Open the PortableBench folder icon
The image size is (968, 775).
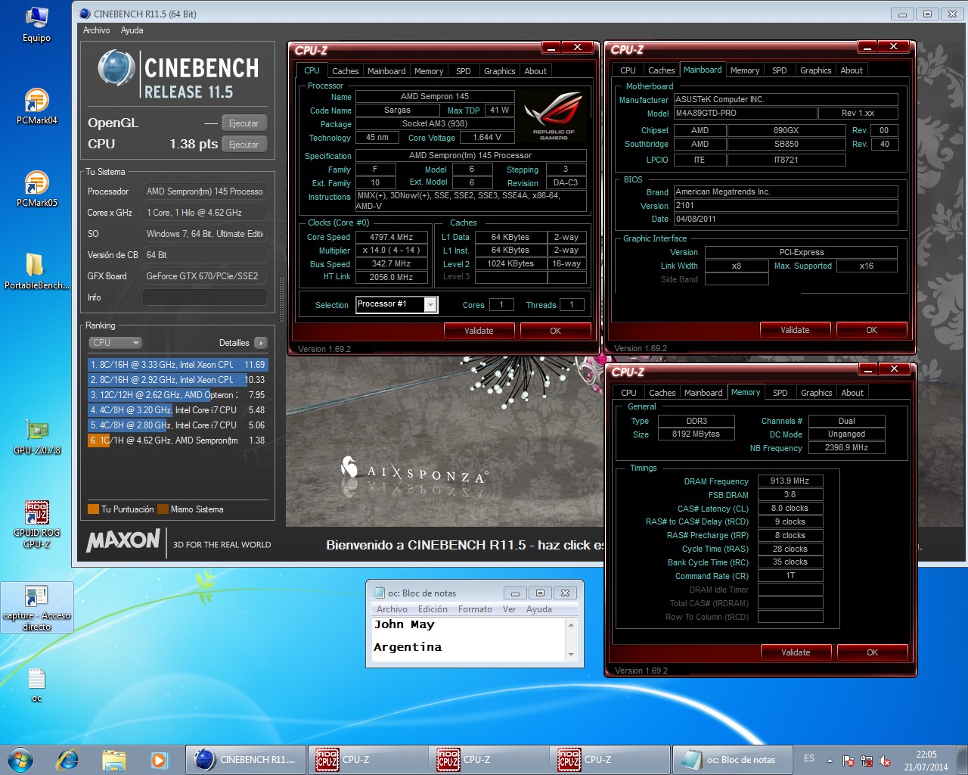[36, 272]
